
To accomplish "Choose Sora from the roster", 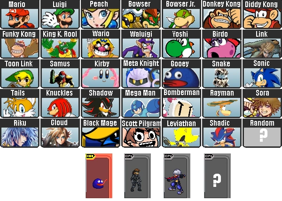I will [262, 104].
